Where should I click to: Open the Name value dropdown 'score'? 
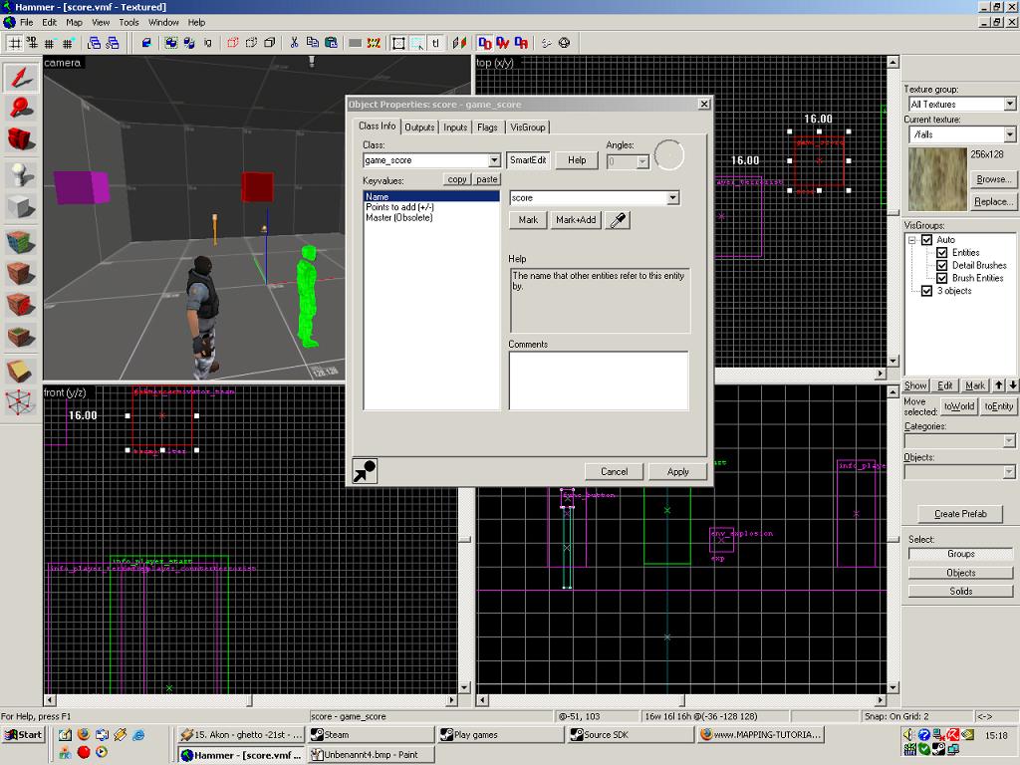(672, 198)
